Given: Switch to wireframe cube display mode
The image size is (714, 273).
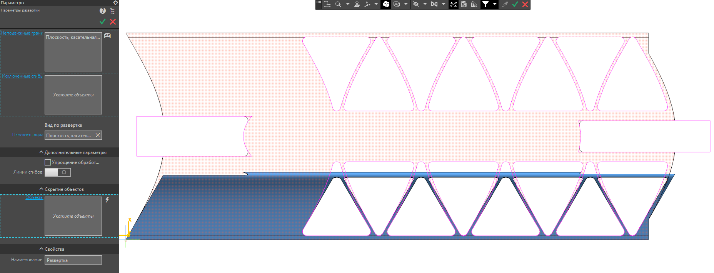Looking at the screenshot, I should point(397,4).
